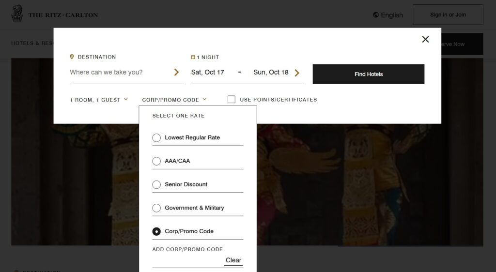Screen dimensions: 496x272
Task: Expand the 1 Room, 1 Guest dropdown
Action: [x=99, y=100]
